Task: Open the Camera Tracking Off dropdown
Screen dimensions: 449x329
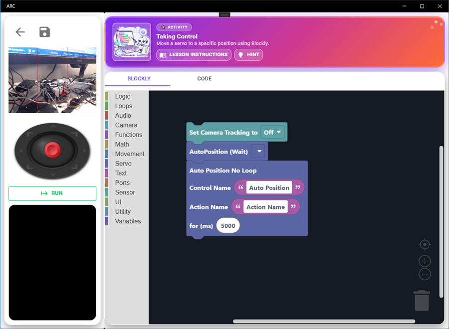Action: coord(273,133)
